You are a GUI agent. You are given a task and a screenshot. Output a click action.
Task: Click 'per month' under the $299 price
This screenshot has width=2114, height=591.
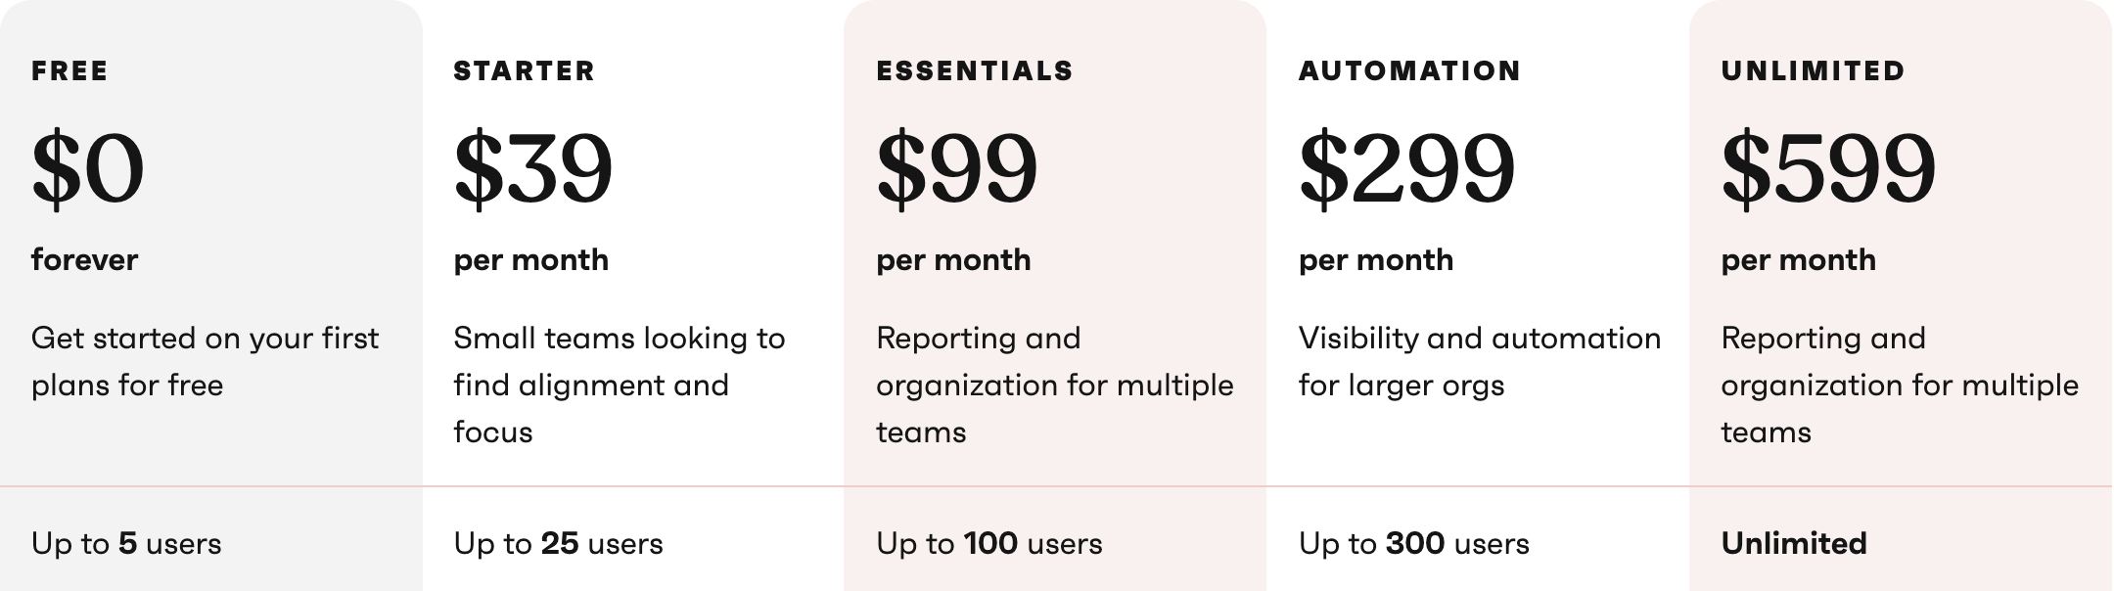[1376, 259]
